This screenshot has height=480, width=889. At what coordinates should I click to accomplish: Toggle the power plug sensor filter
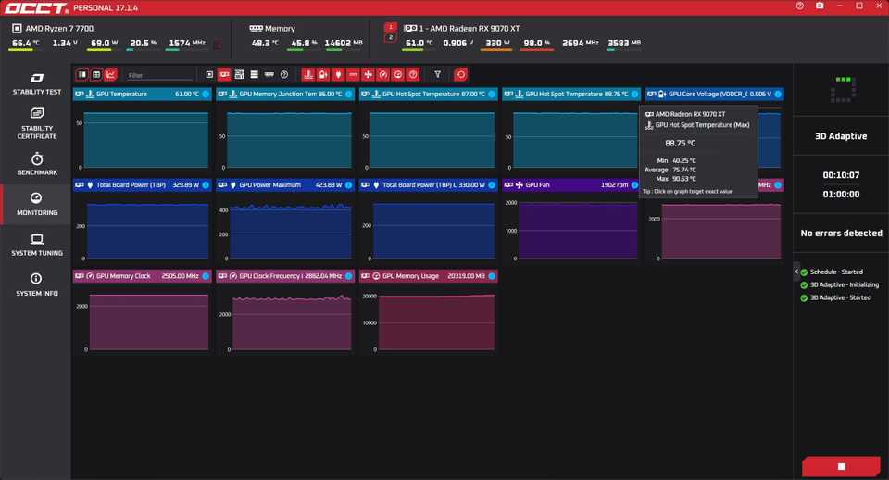338,74
